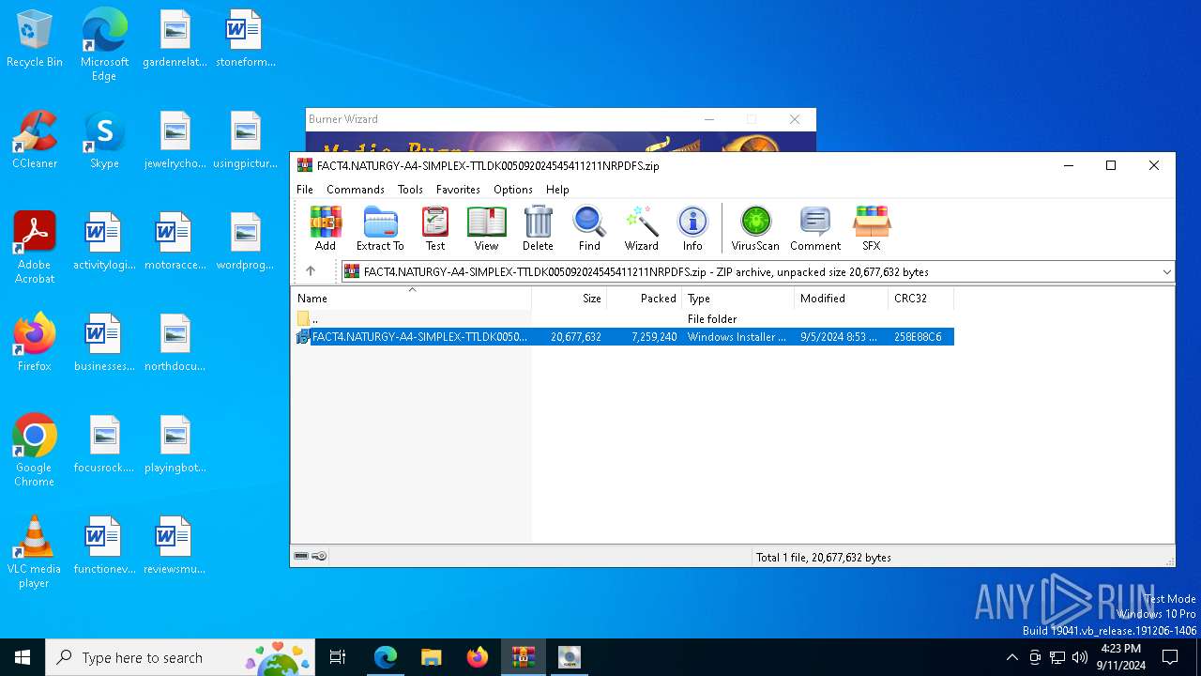Start VirusScan on the archive
Screen dimensions: 1201x676
(755, 229)
